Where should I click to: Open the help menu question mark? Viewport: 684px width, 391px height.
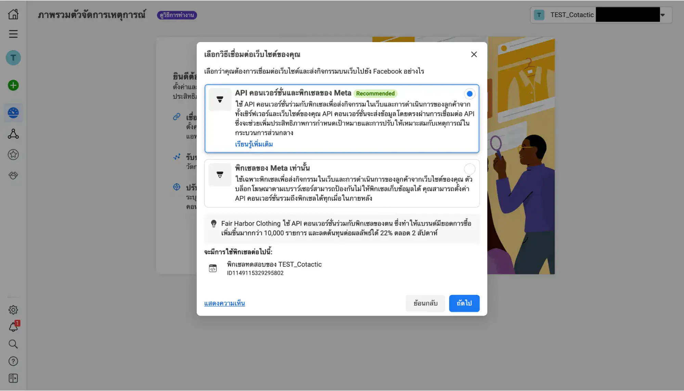tap(13, 361)
